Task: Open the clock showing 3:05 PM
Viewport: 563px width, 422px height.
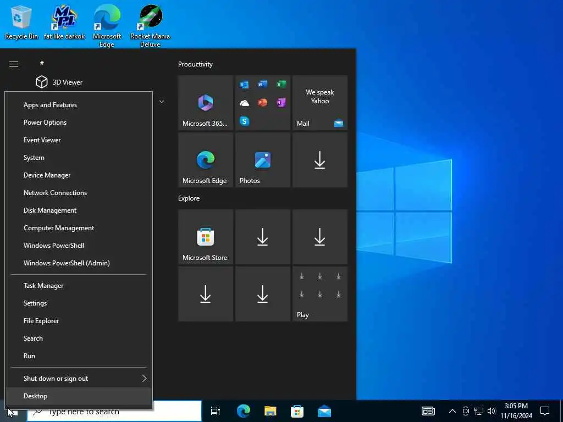Action: (x=516, y=411)
